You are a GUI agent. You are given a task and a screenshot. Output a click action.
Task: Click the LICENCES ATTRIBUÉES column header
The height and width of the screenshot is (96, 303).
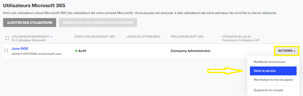click(x=143, y=37)
